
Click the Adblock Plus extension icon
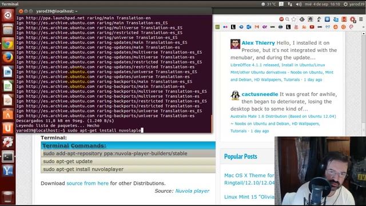pos(281,19)
